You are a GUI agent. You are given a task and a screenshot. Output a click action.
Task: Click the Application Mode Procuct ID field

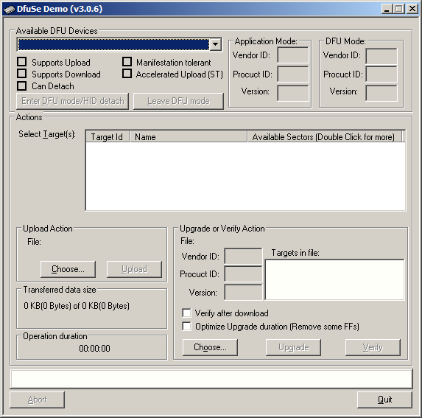(x=293, y=74)
